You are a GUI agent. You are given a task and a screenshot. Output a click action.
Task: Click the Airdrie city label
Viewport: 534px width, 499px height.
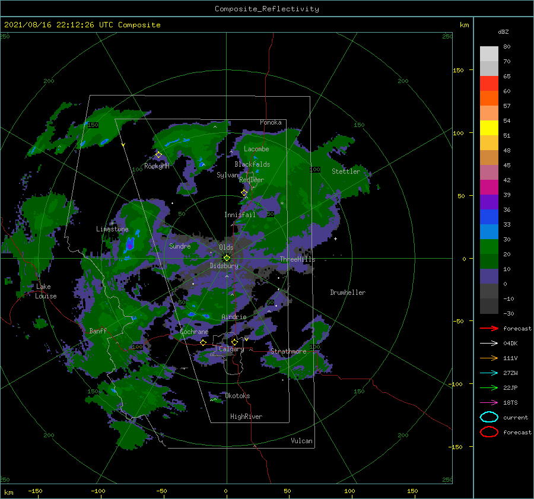click(234, 317)
